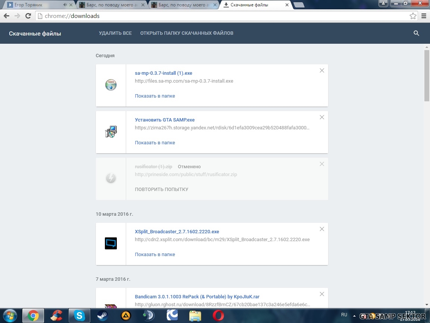Click ПОВТОРИТЬ ПОПЫТКУ for rusificator (1).zip
430x323 pixels.
(162, 190)
